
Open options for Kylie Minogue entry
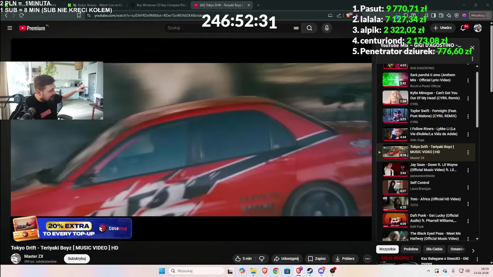[x=468, y=98]
